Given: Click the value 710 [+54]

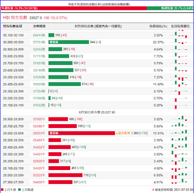Looking at the screenshot, I should tap(90, 175).
